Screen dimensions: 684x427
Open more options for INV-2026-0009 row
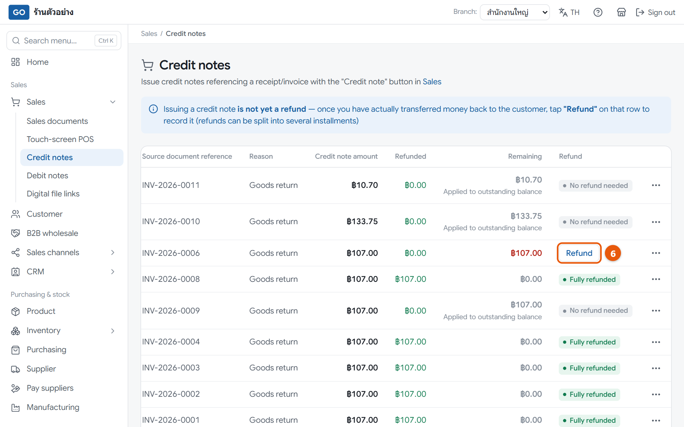click(656, 311)
